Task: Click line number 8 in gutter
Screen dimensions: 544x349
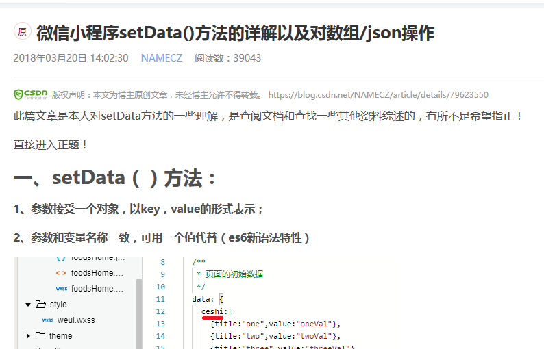Action: (x=162, y=262)
